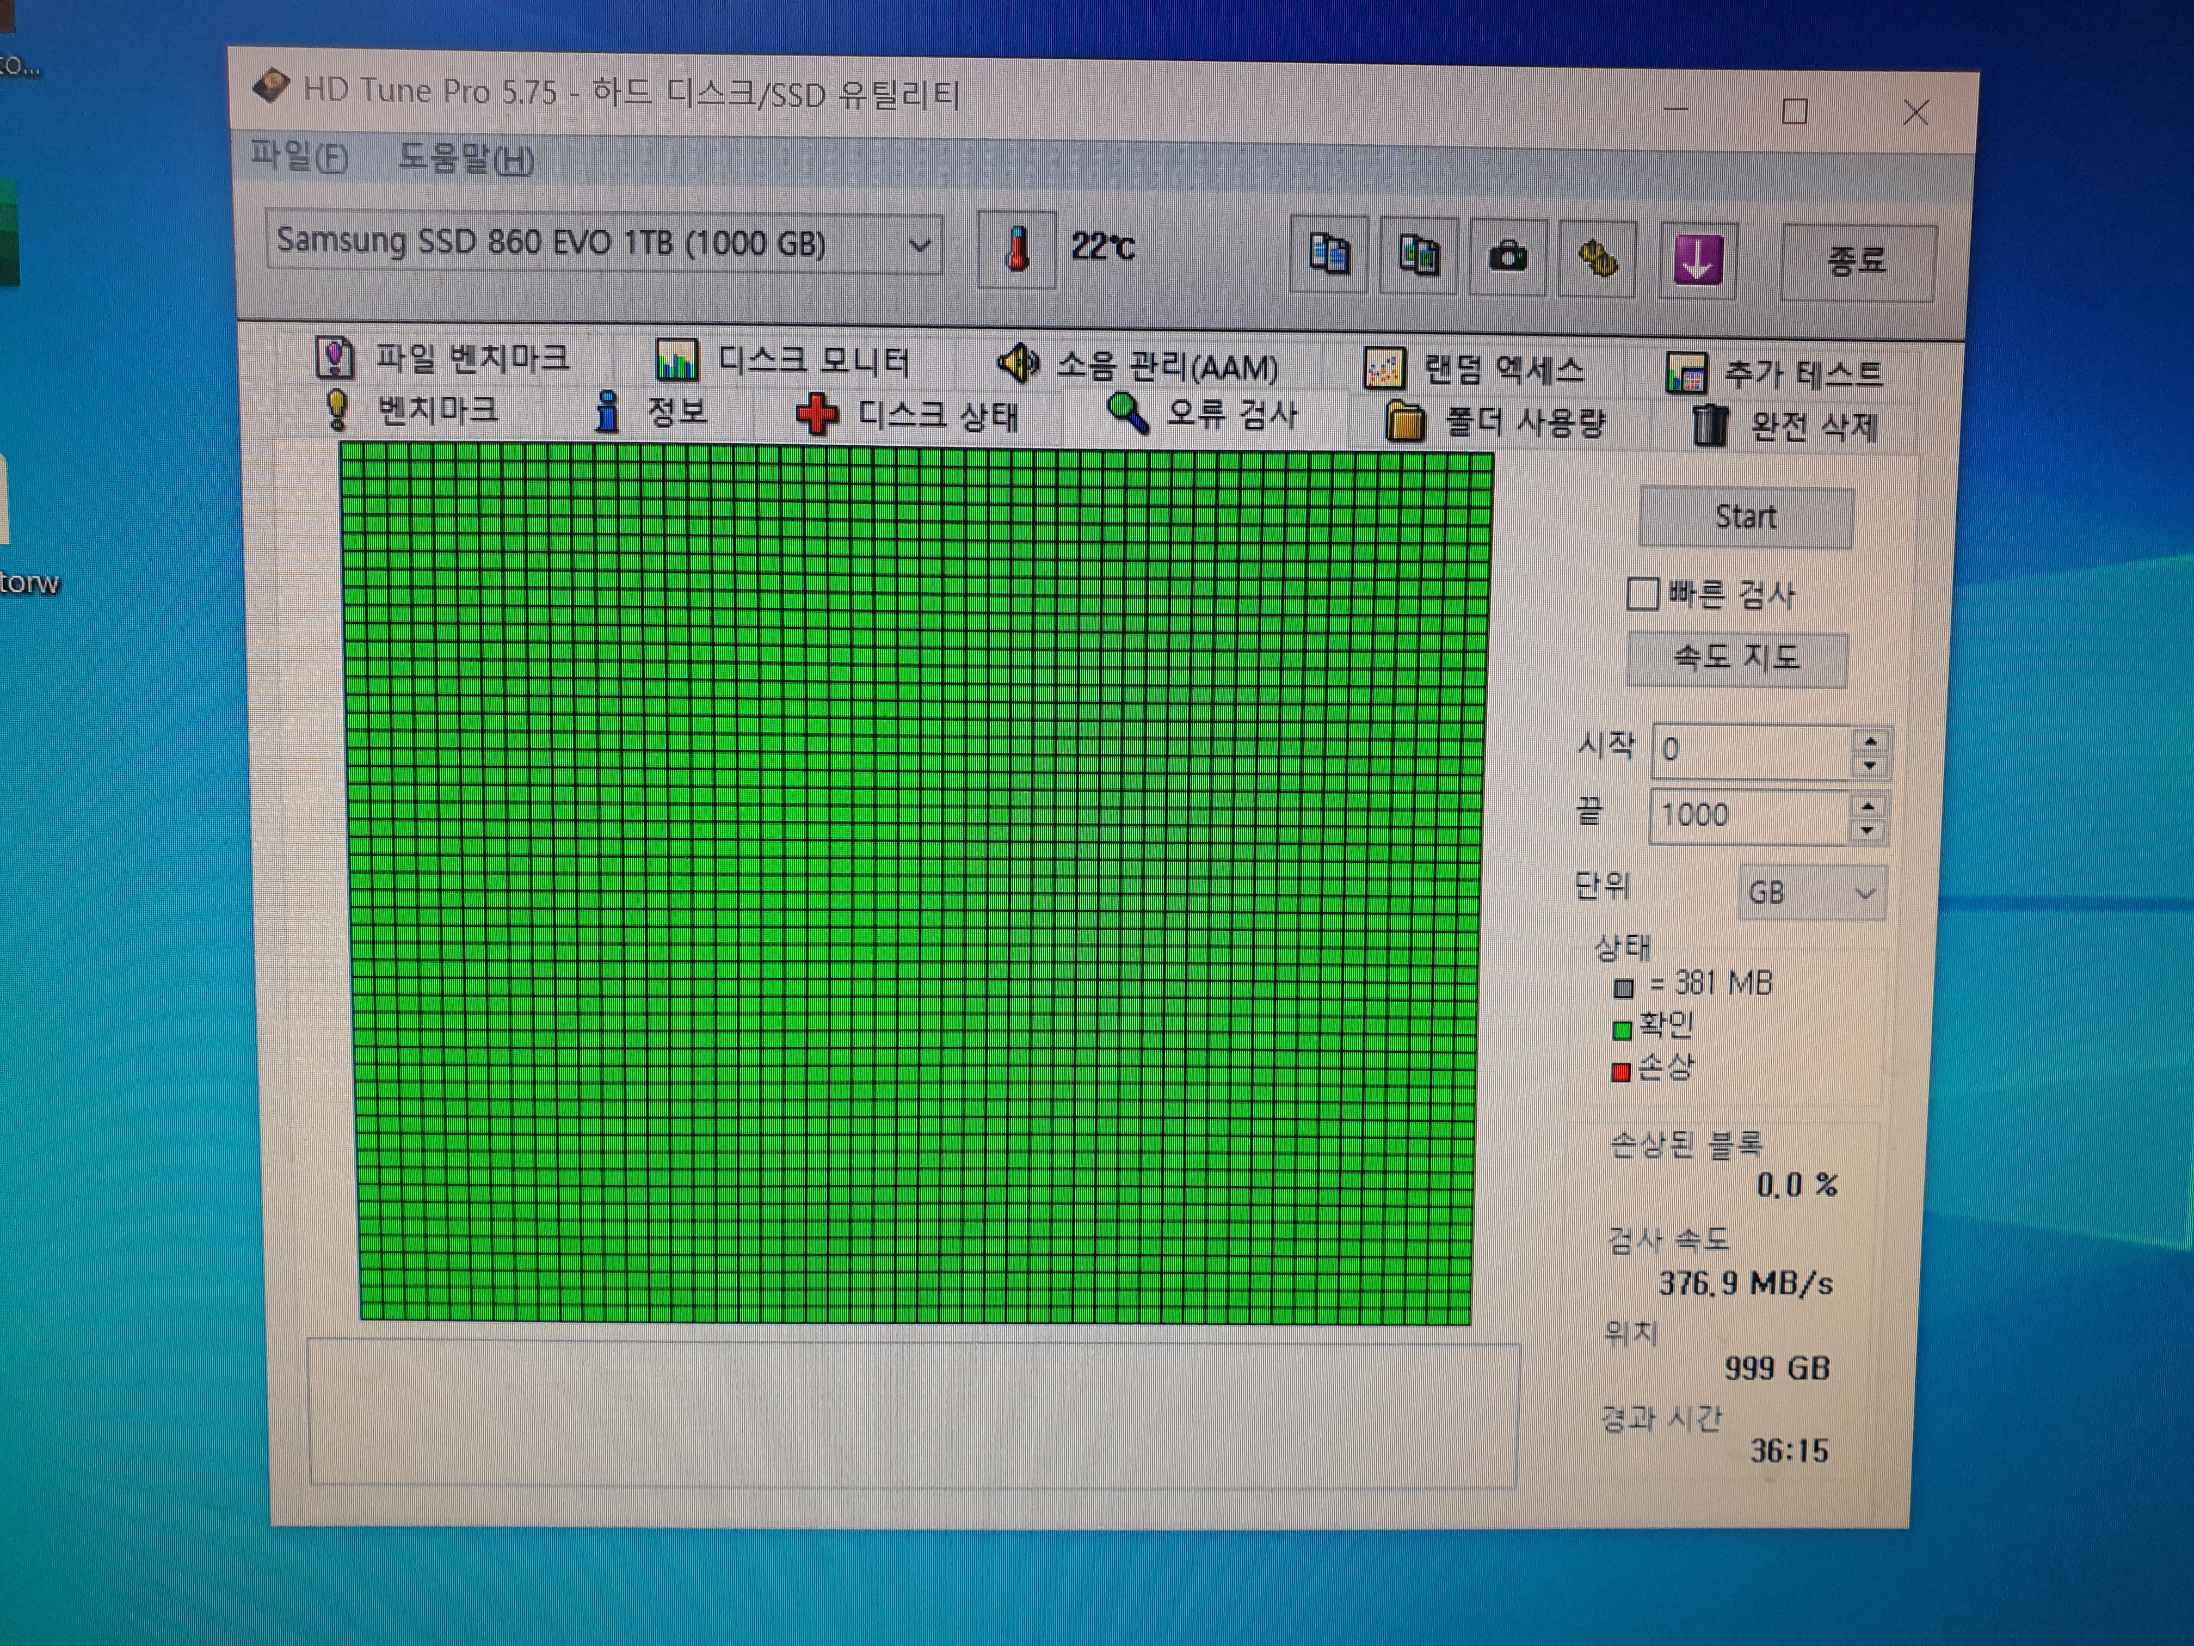Click the 속도 지도 button
Image resolution: width=2194 pixels, height=1646 pixels.
[x=1737, y=659]
